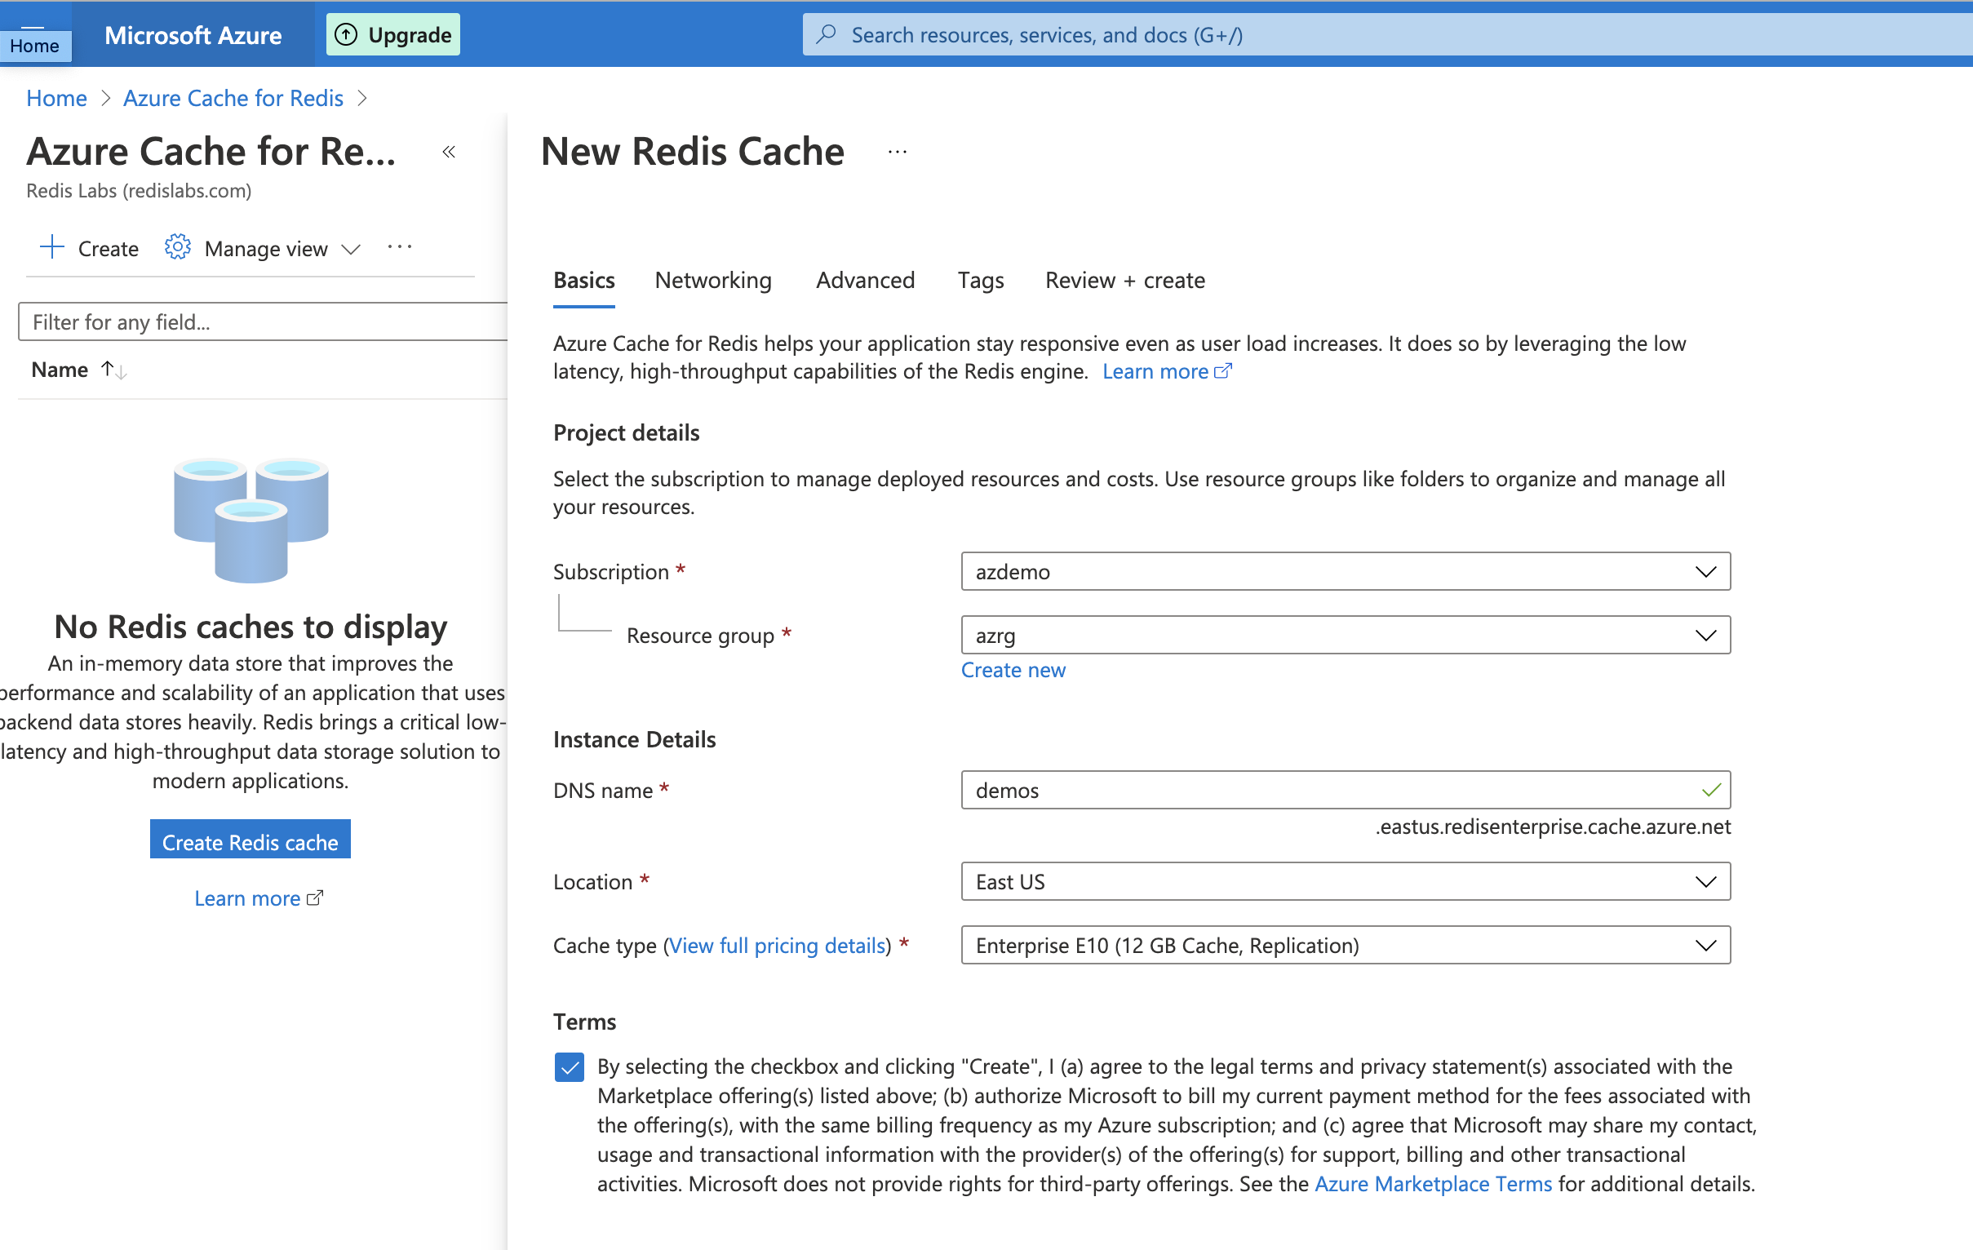
Task: Click Create new resource group link
Action: click(1013, 670)
